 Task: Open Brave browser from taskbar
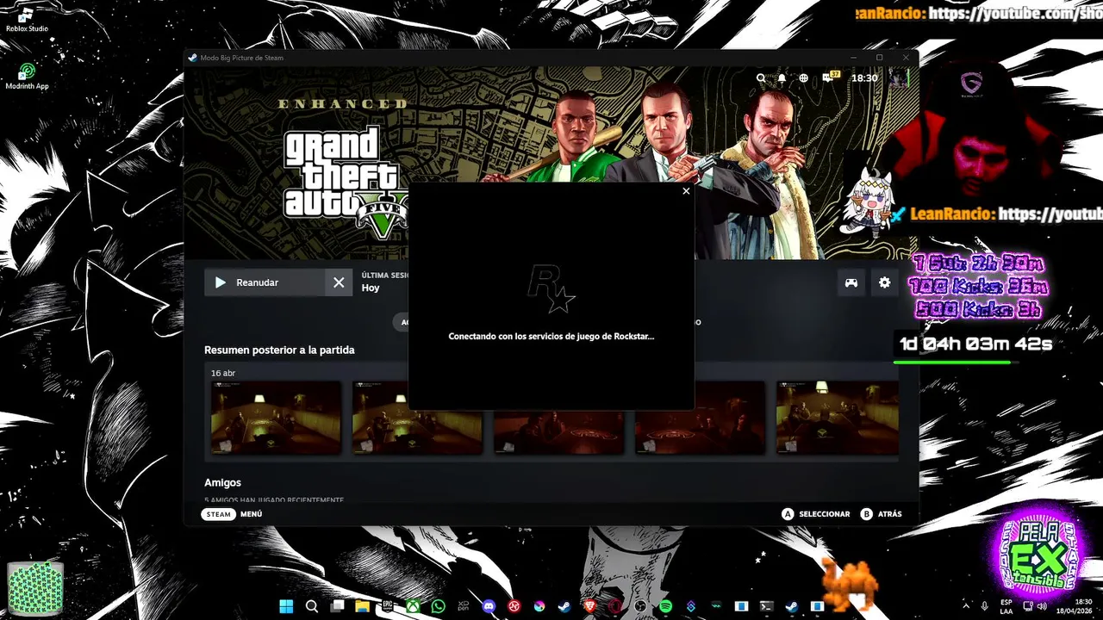coord(589,606)
